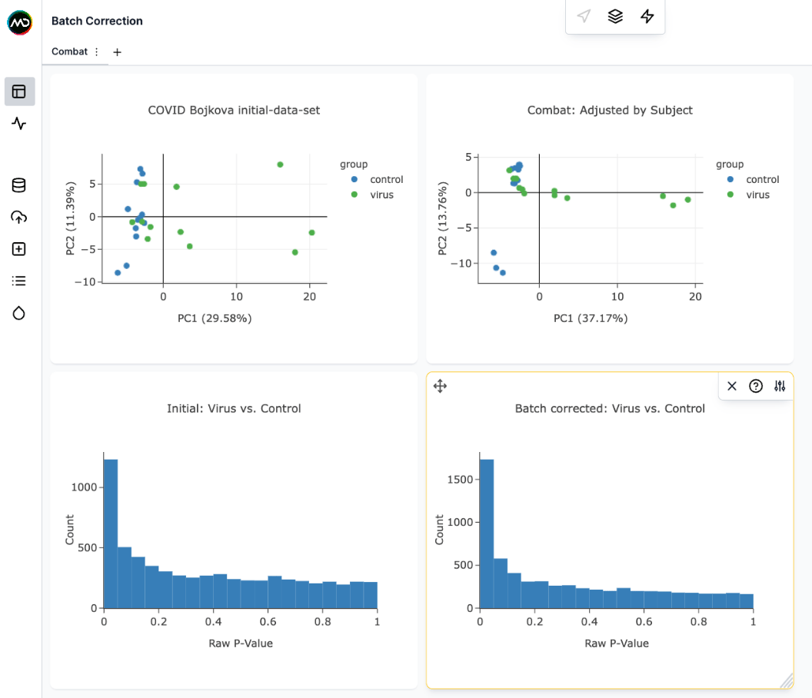
Task: Open the database sidebar icon
Action: [x=19, y=185]
